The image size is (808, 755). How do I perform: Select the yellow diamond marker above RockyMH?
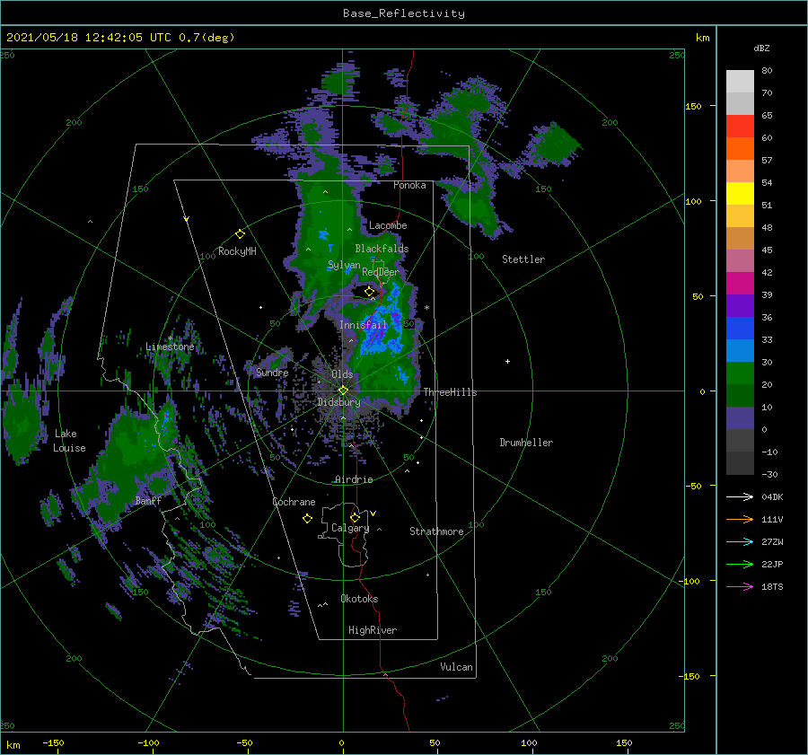[240, 234]
